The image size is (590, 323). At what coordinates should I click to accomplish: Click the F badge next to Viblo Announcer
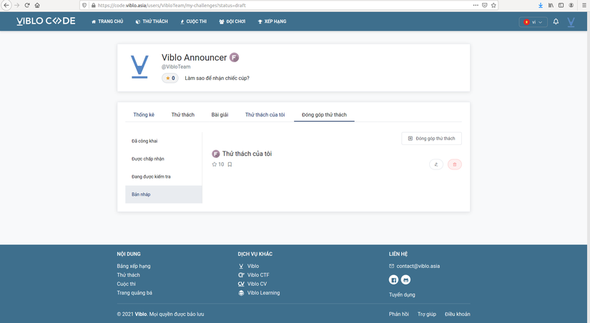pos(234,58)
